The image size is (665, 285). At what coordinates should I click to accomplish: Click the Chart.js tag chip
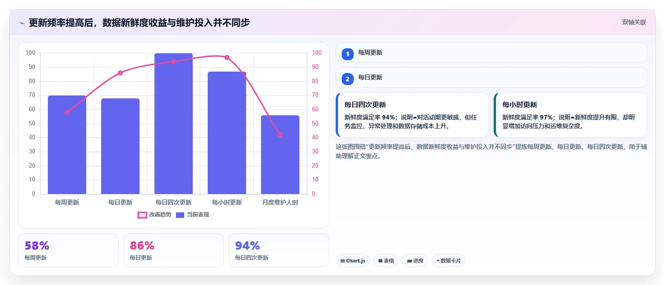(353, 261)
